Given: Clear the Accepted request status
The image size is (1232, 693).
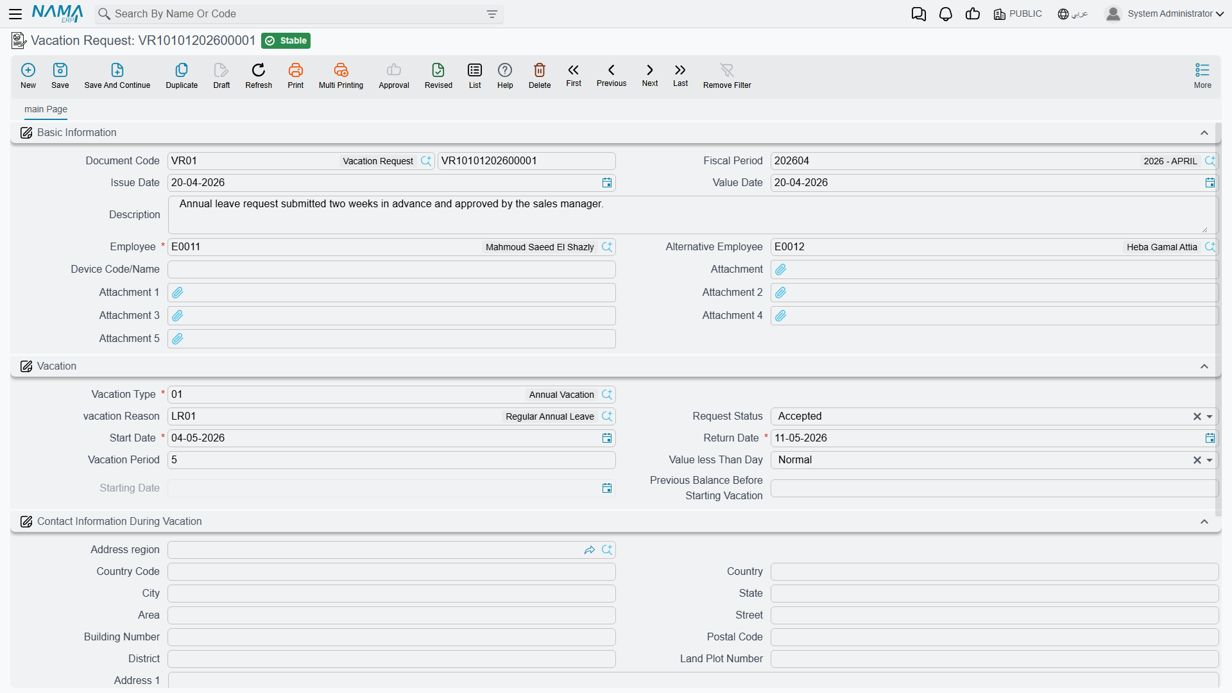Looking at the screenshot, I should pyautogui.click(x=1197, y=416).
